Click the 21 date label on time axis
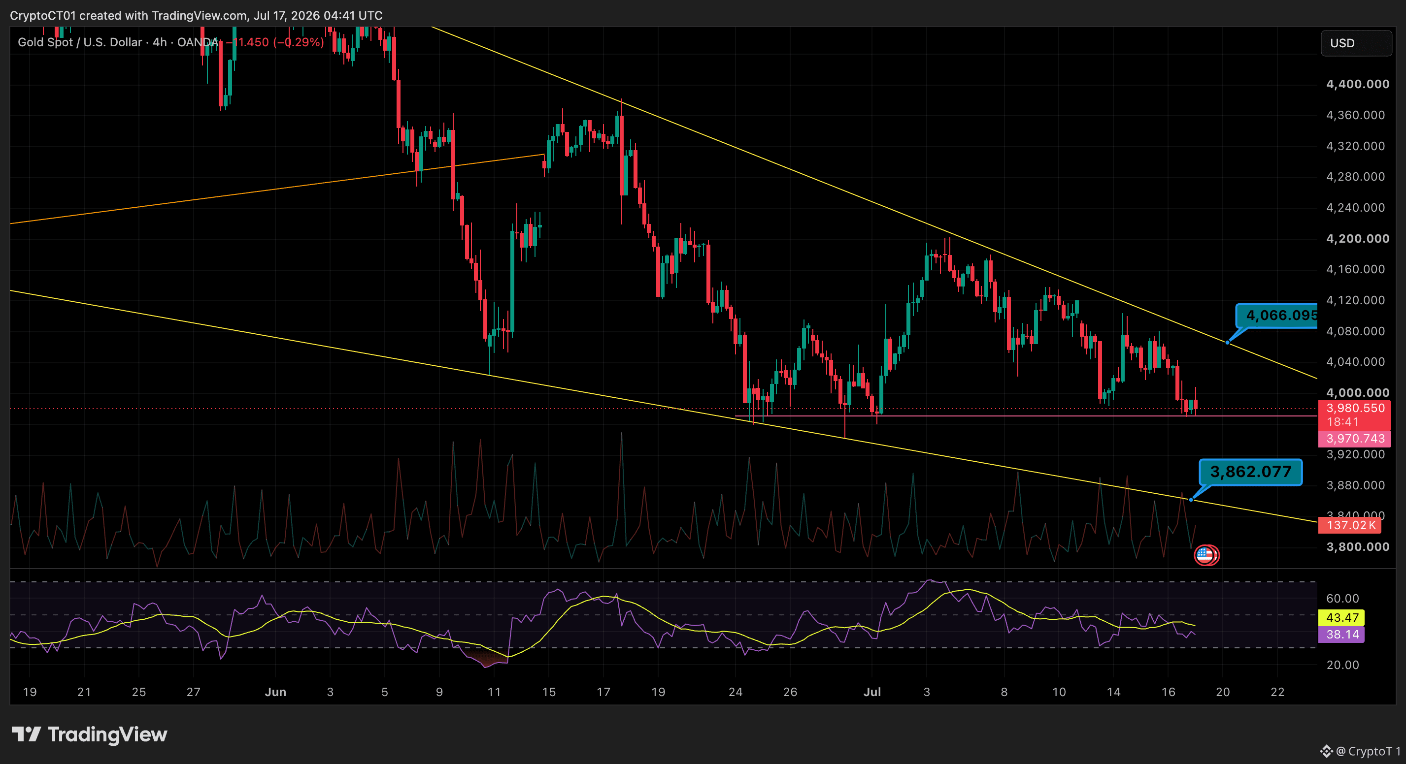The height and width of the screenshot is (764, 1406). (x=84, y=692)
